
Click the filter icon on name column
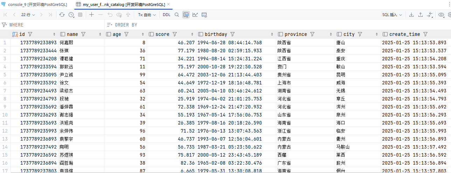[x=83, y=34]
